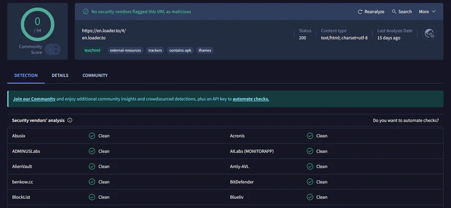This screenshot has width=451, height=208.
Task: Click the Reanalyze button
Action: coord(371,12)
